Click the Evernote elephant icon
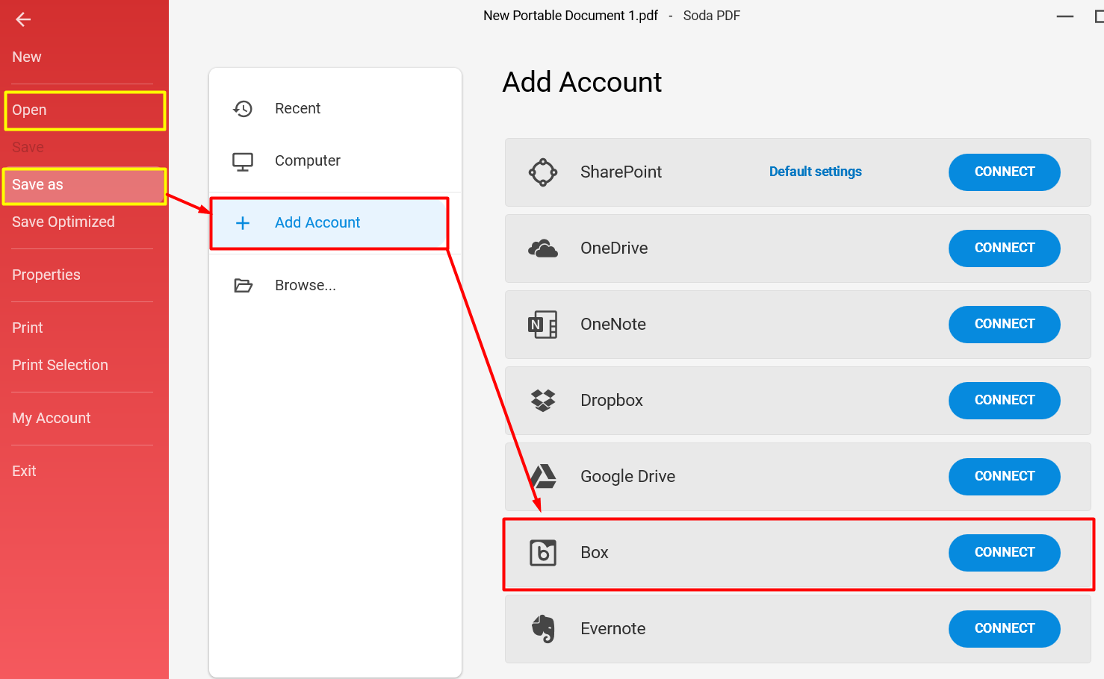The image size is (1104, 679). click(x=543, y=629)
